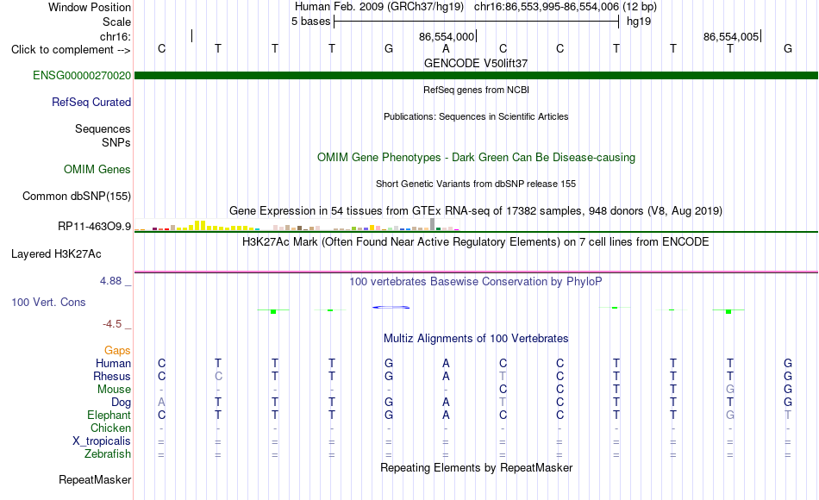Image resolution: width=819 pixels, height=500 pixels.
Task: Click the Layered H3K27Ac track label
Action: (x=56, y=254)
